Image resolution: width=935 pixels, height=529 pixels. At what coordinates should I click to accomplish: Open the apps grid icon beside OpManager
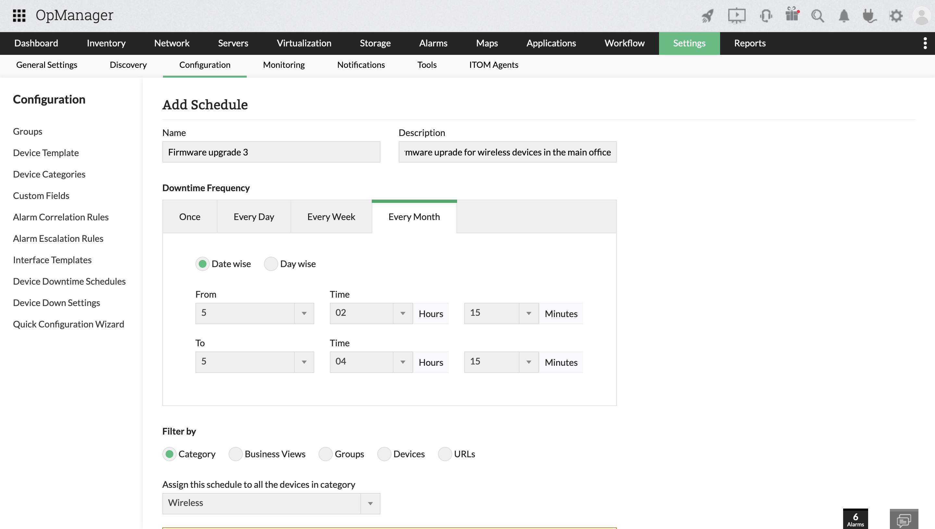(x=19, y=15)
